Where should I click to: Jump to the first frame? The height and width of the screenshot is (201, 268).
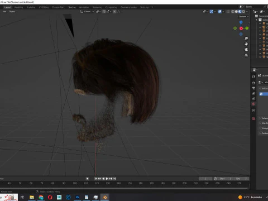click(x=95, y=179)
